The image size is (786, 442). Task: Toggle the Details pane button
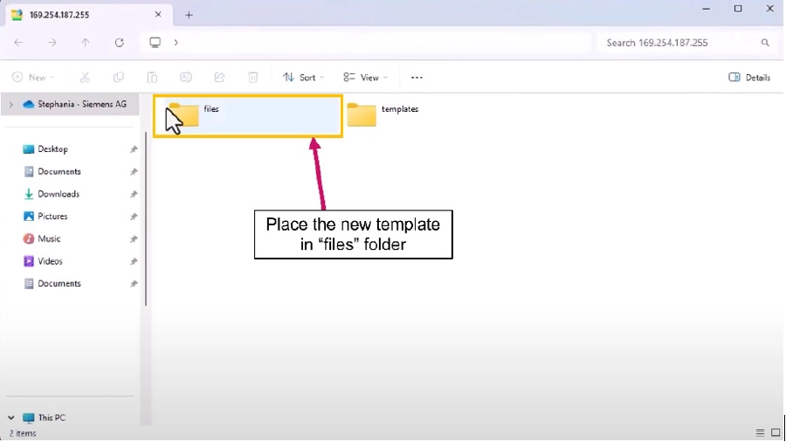point(749,78)
